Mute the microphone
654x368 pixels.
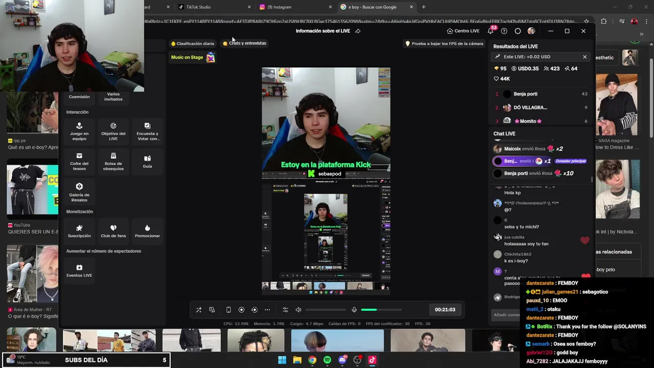tap(354, 310)
